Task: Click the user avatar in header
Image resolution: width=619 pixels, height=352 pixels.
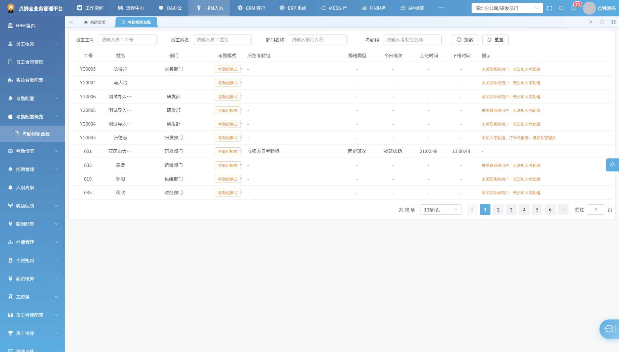Action: [x=589, y=8]
